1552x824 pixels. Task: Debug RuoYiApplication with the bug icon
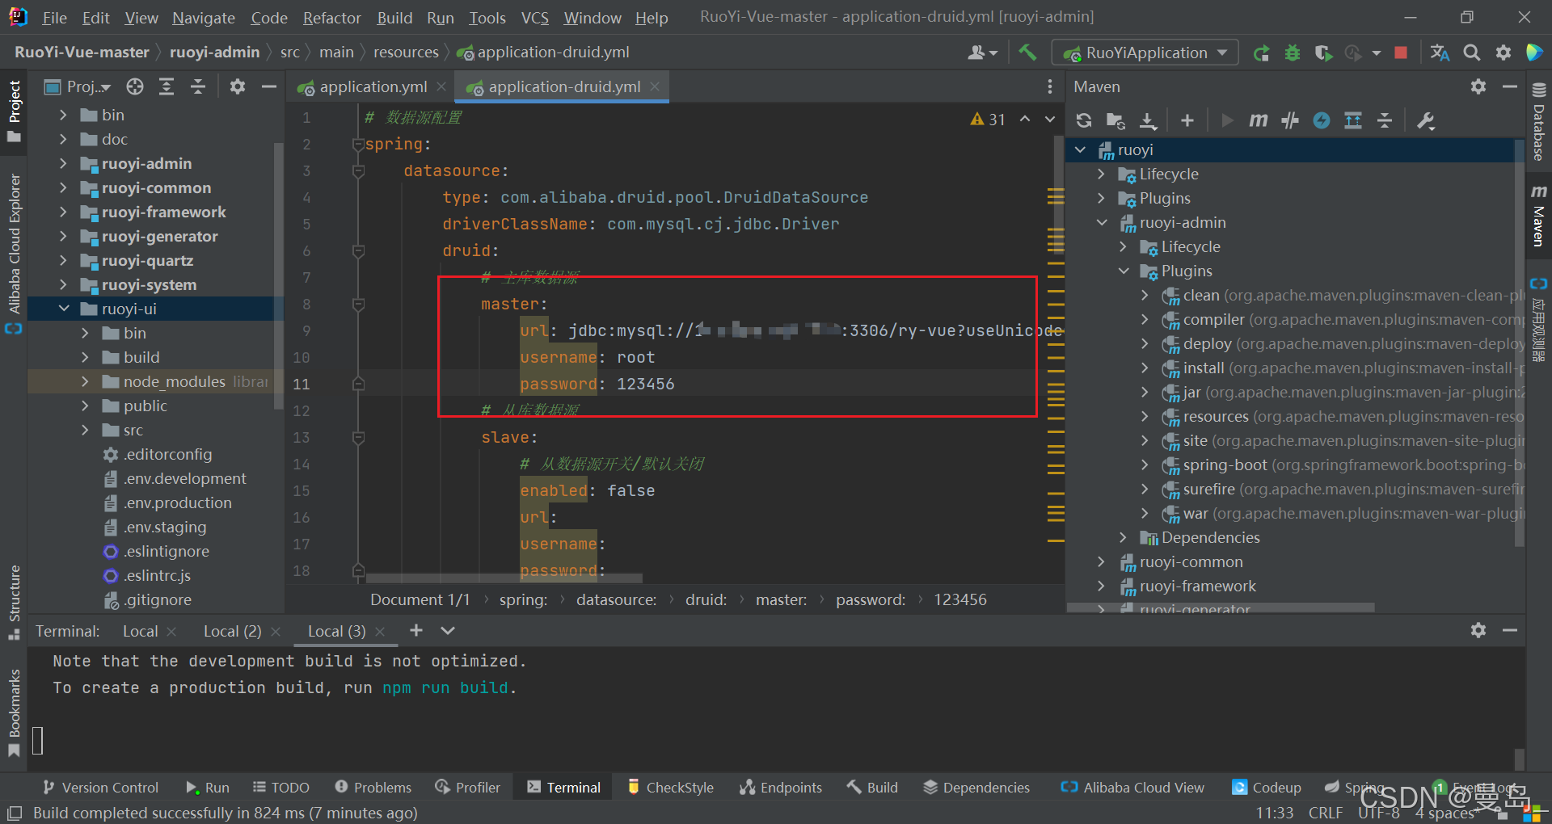(x=1293, y=53)
